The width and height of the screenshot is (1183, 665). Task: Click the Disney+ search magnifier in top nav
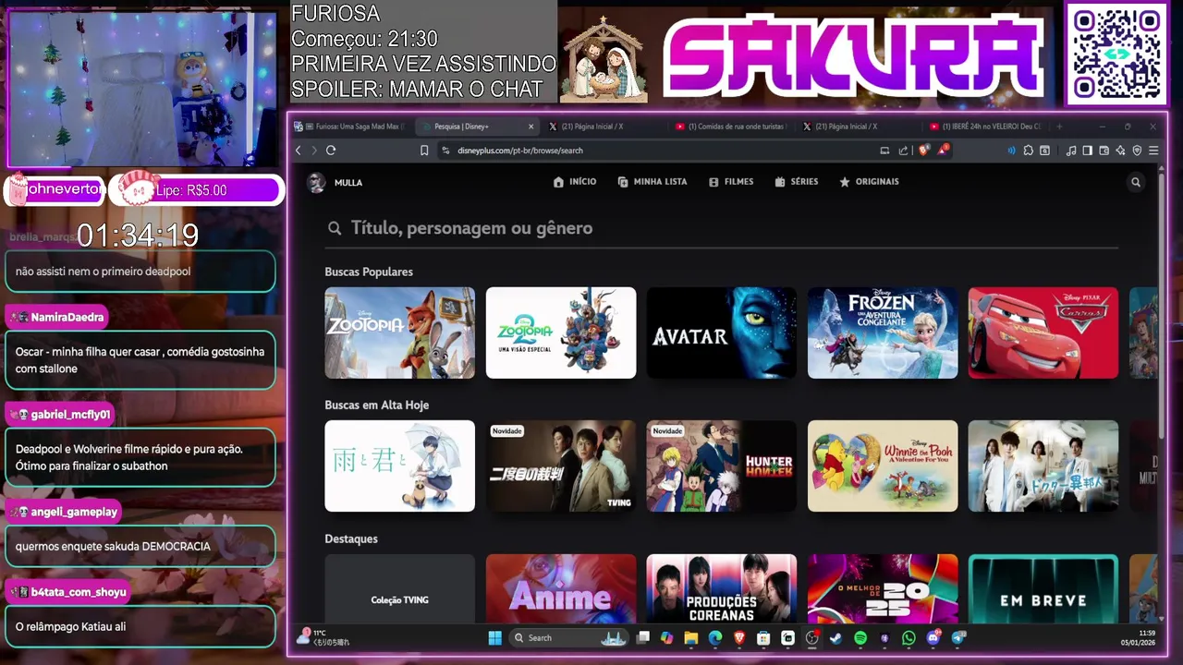[x=1136, y=182]
